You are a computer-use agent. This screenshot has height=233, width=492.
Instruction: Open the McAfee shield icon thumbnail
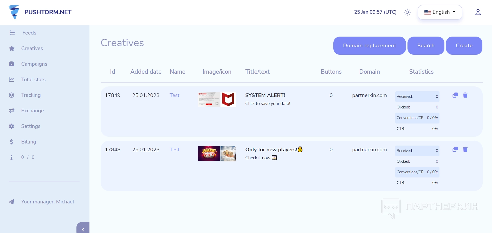point(228,99)
